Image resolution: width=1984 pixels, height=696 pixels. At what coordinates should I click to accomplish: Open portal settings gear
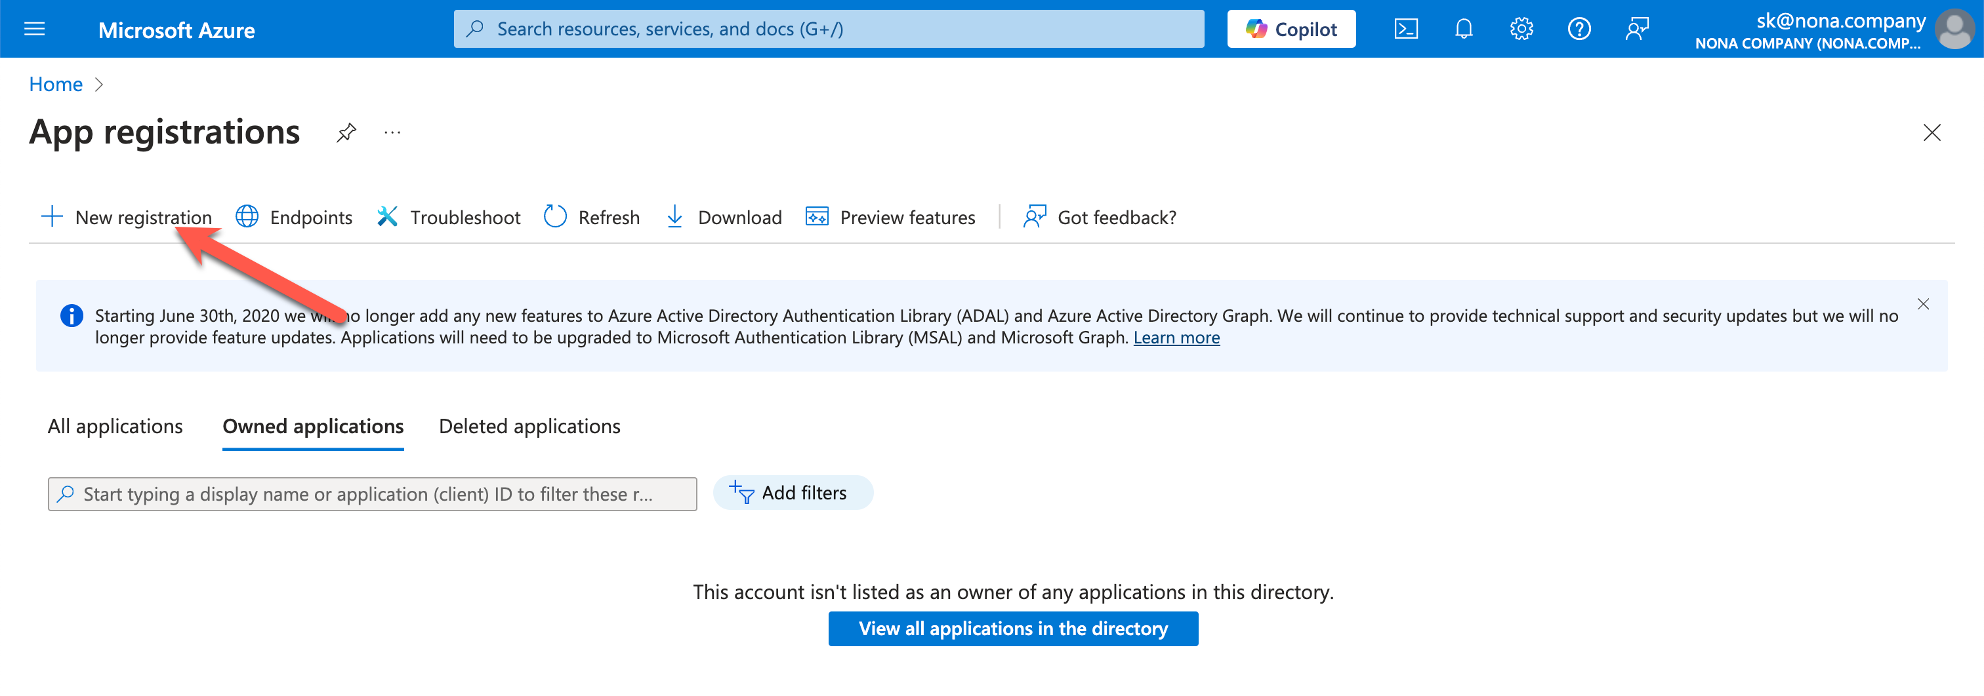coord(1521,29)
